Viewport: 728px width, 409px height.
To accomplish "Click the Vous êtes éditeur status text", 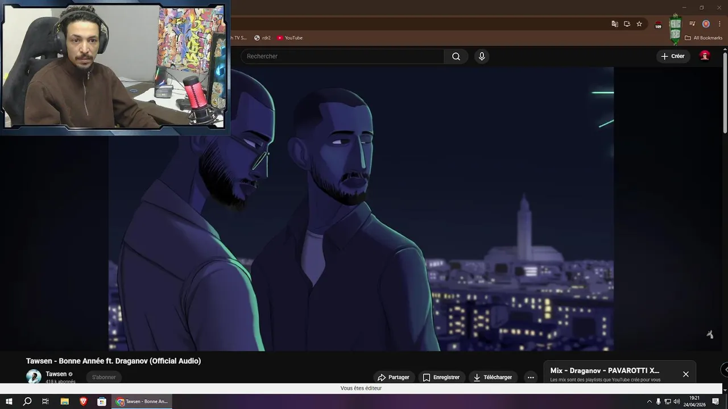I will pyautogui.click(x=361, y=388).
